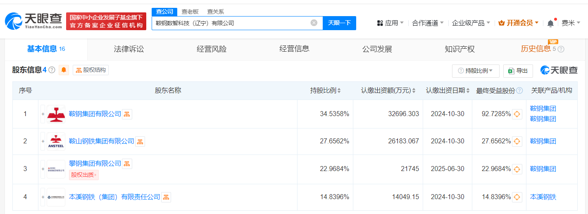
Task: Switch to the 知识产权 tab
Action: [459, 49]
